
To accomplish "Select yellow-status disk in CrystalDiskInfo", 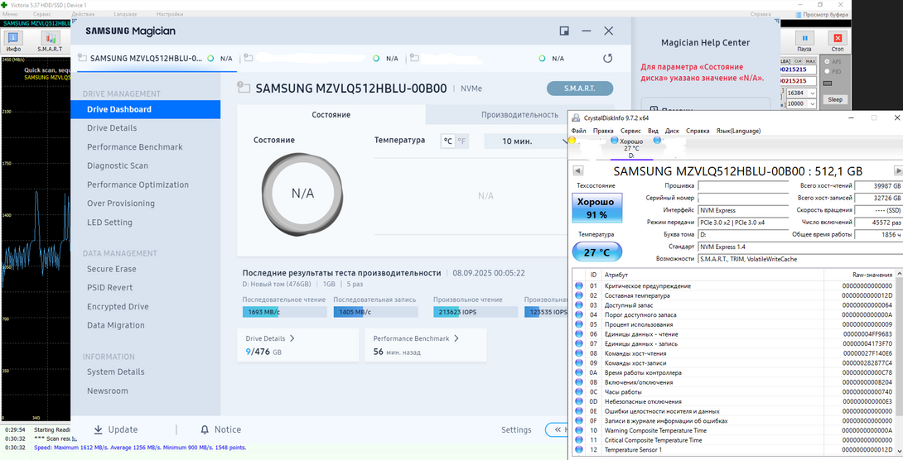I will click(x=572, y=140).
